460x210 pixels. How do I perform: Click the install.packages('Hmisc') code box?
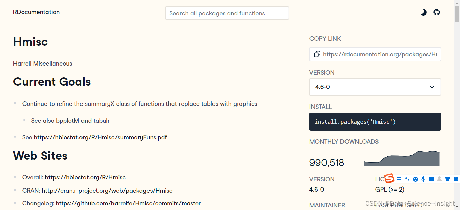(375, 122)
